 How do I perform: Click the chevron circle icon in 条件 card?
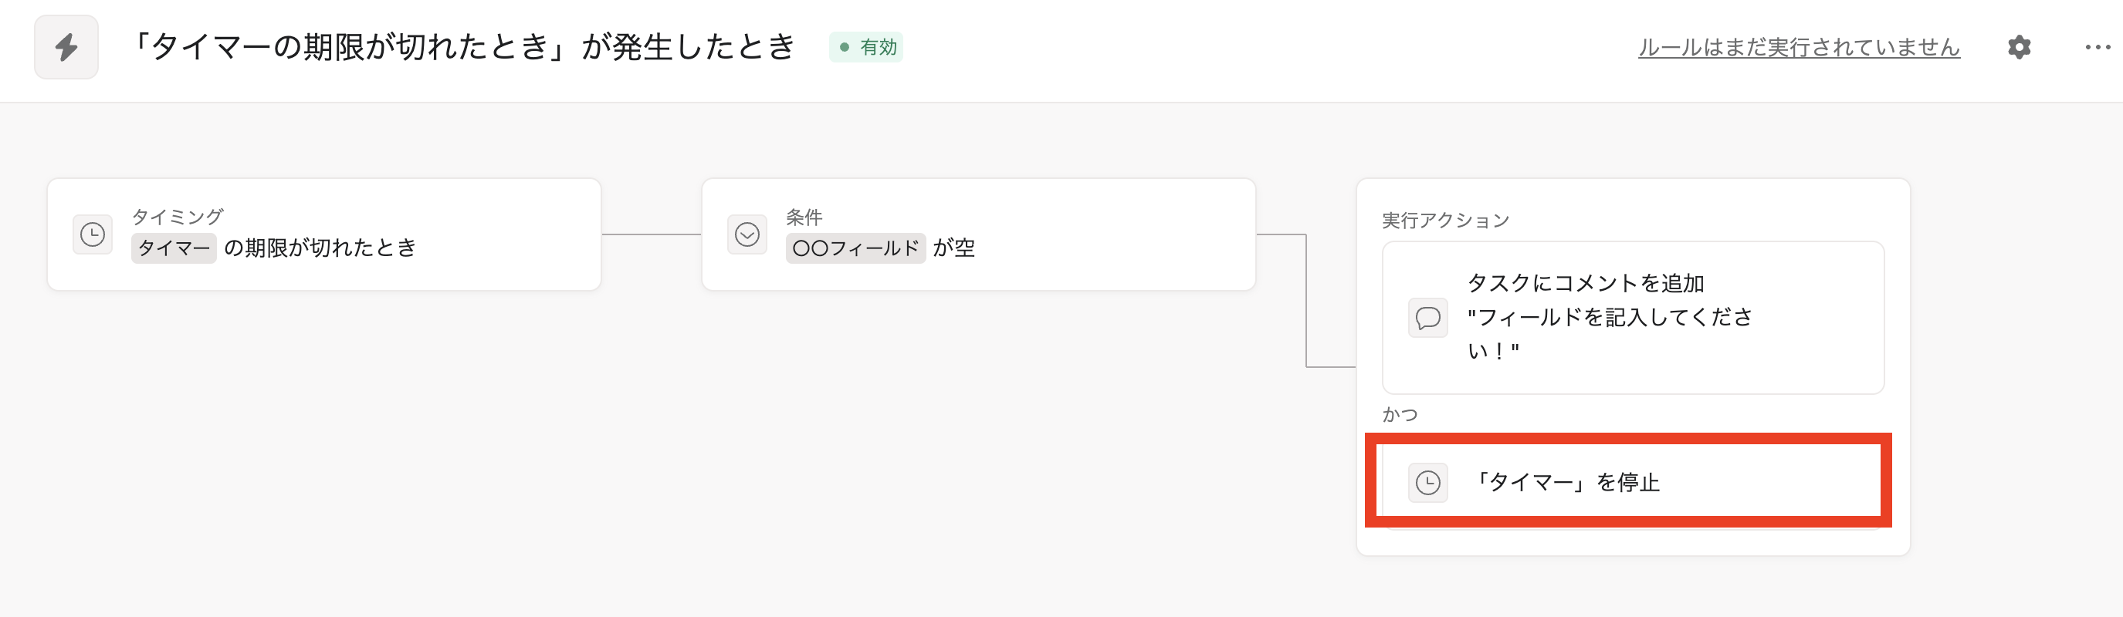tap(747, 234)
